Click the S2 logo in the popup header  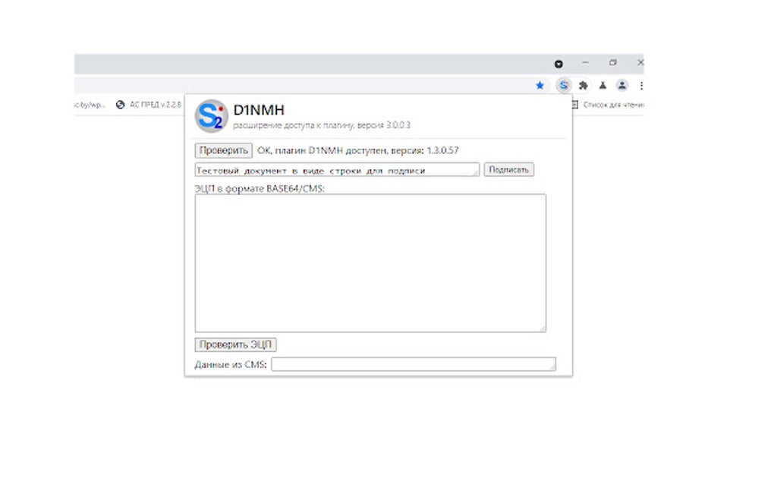coord(212,115)
